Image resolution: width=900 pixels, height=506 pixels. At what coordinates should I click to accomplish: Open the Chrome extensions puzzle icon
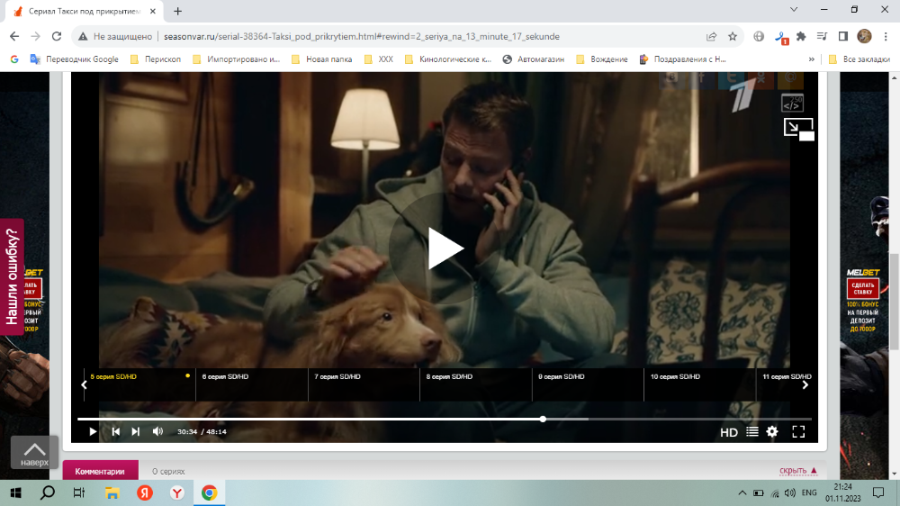click(801, 36)
